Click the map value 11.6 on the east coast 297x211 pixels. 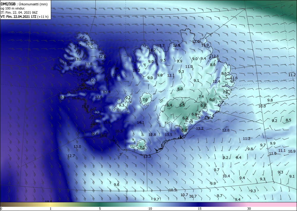click(x=234, y=78)
